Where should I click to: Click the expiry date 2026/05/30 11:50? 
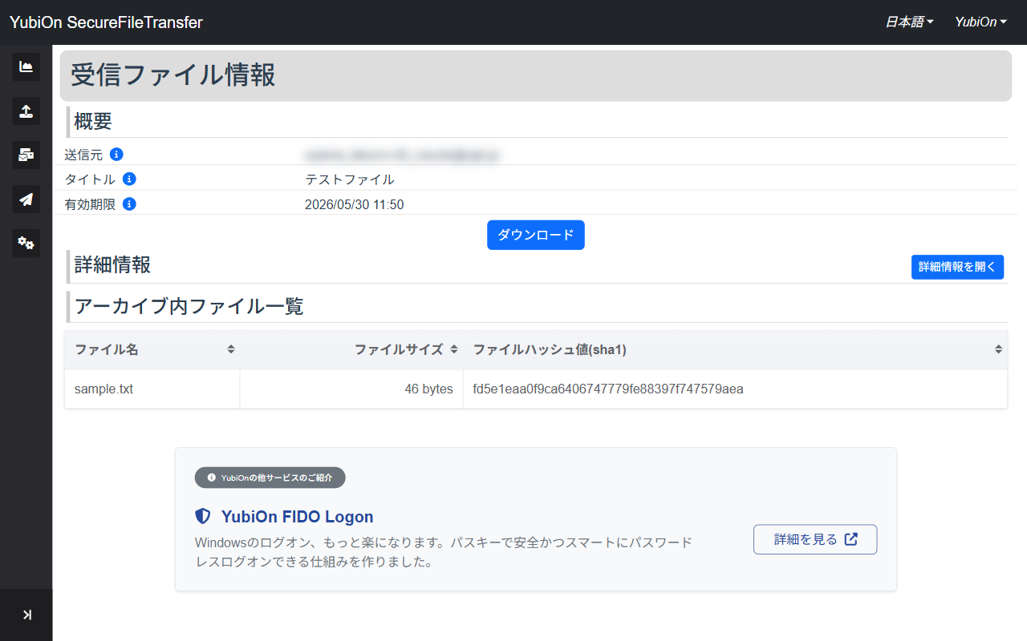point(355,204)
